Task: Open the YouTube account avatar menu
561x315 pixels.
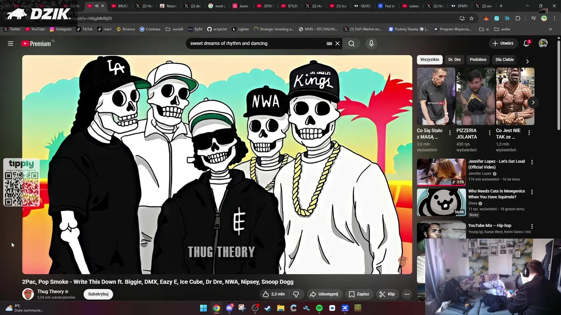Action: (x=543, y=43)
